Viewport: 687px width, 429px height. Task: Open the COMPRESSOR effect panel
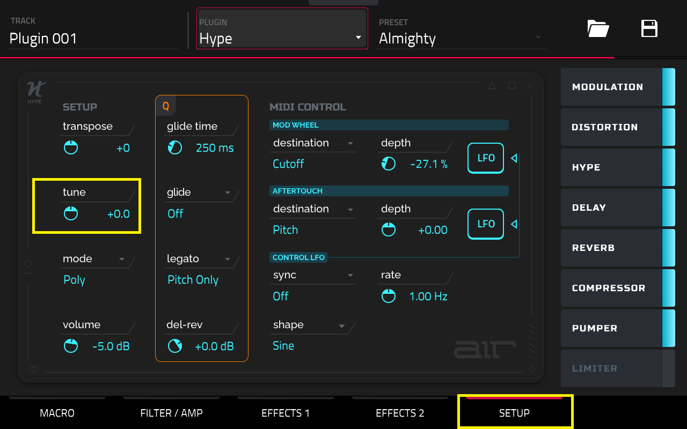tap(611, 288)
